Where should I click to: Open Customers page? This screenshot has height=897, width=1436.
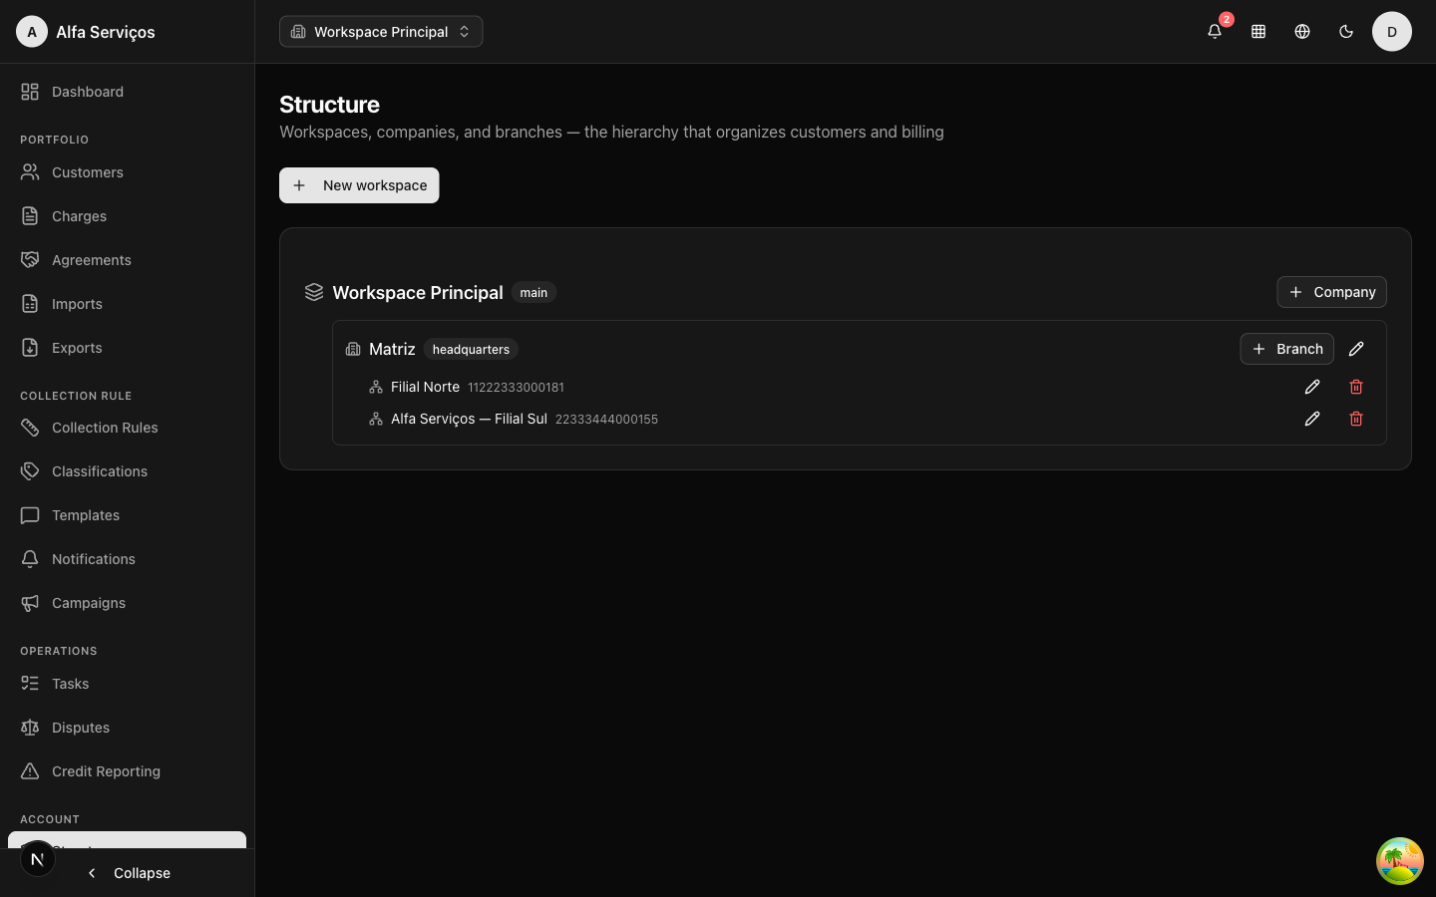(127, 172)
